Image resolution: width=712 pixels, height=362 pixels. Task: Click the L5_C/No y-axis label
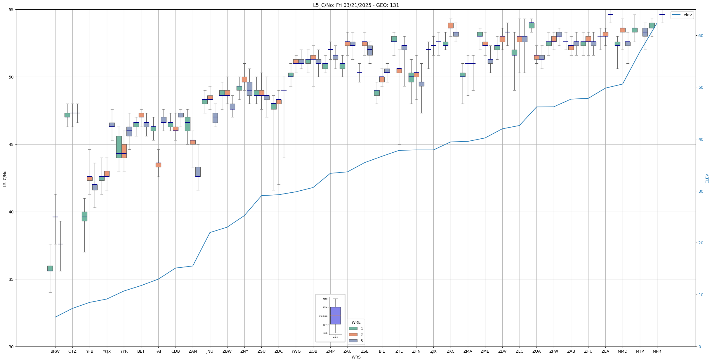click(5, 179)
